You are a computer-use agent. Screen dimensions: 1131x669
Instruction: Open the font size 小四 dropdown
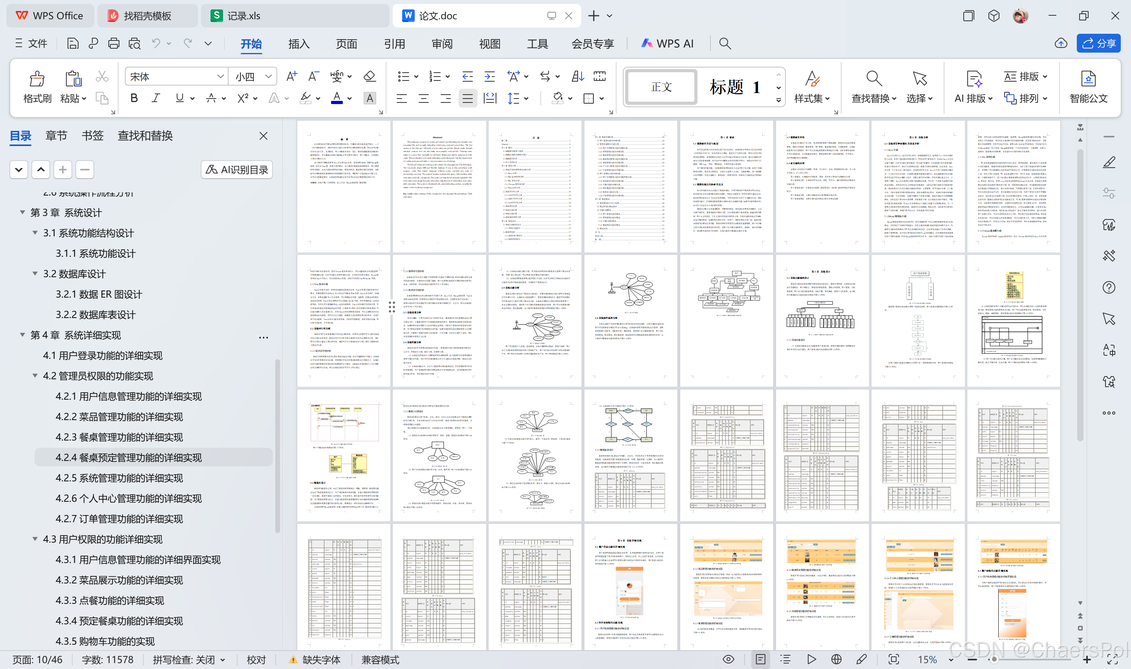click(x=269, y=77)
